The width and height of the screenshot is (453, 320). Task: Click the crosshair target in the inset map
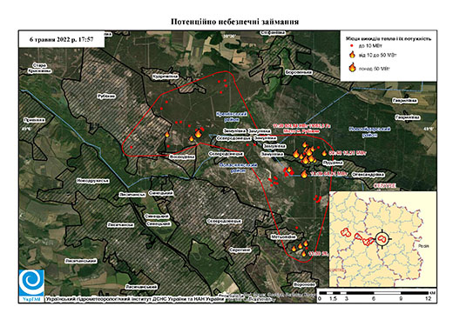[x=382, y=239]
